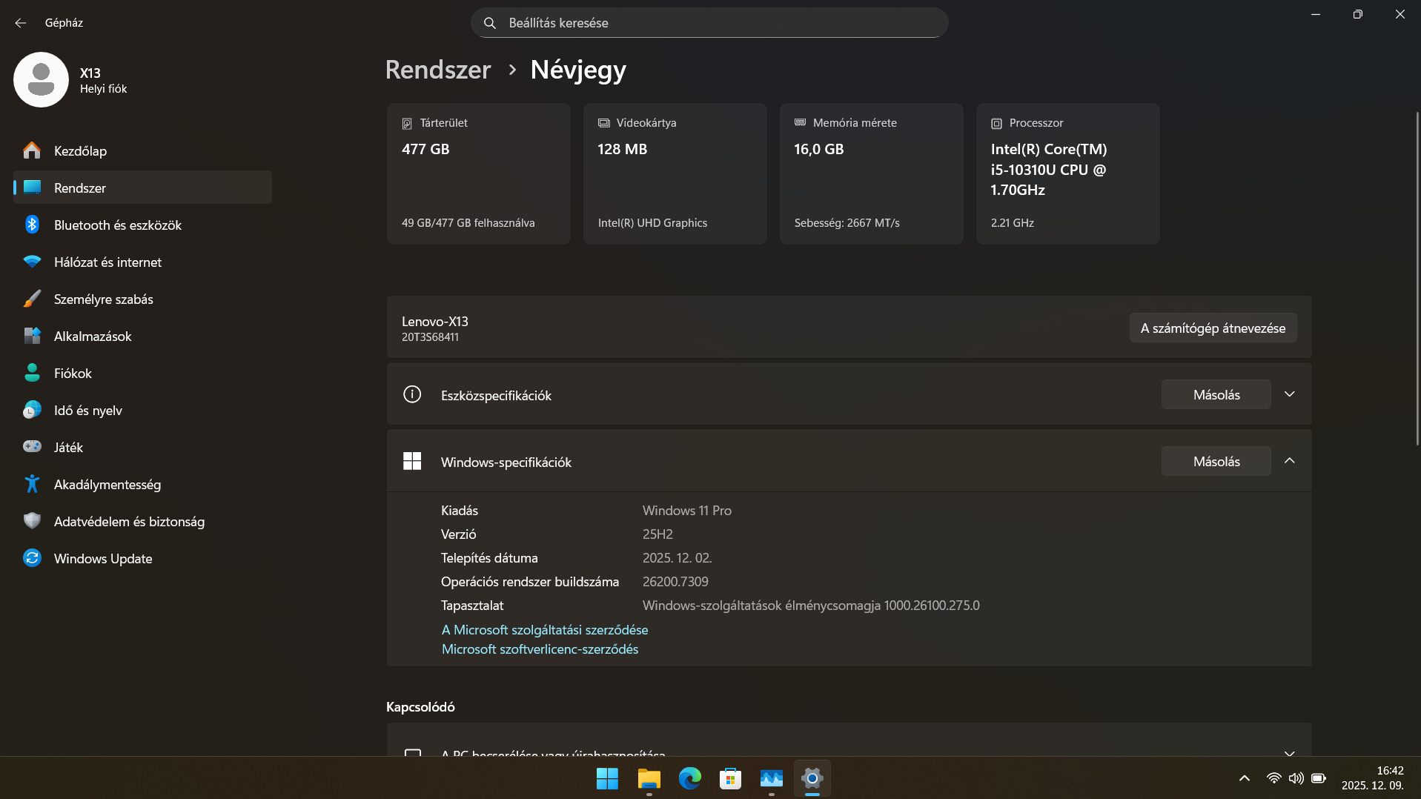Click the Wi-Fi tray icon
The width and height of the screenshot is (1421, 799).
1273,778
